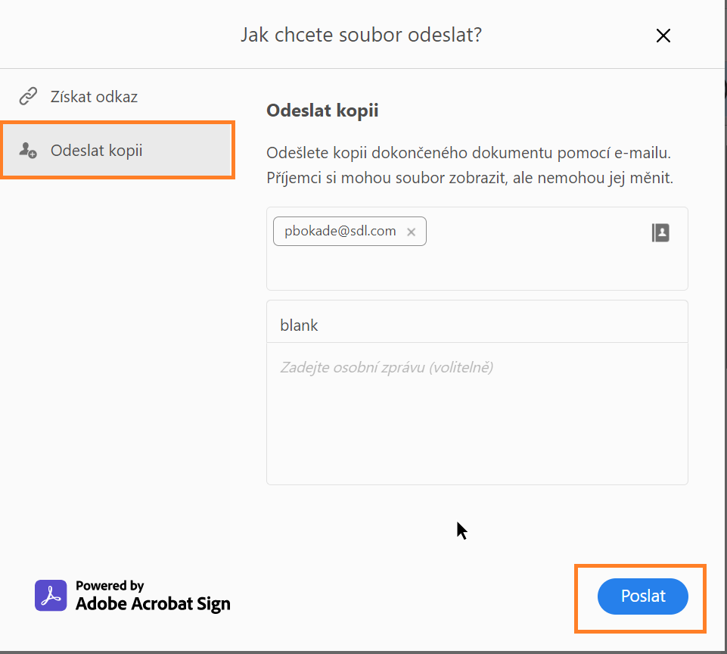Close the send file dialog
The image size is (727, 654).
[x=663, y=36]
